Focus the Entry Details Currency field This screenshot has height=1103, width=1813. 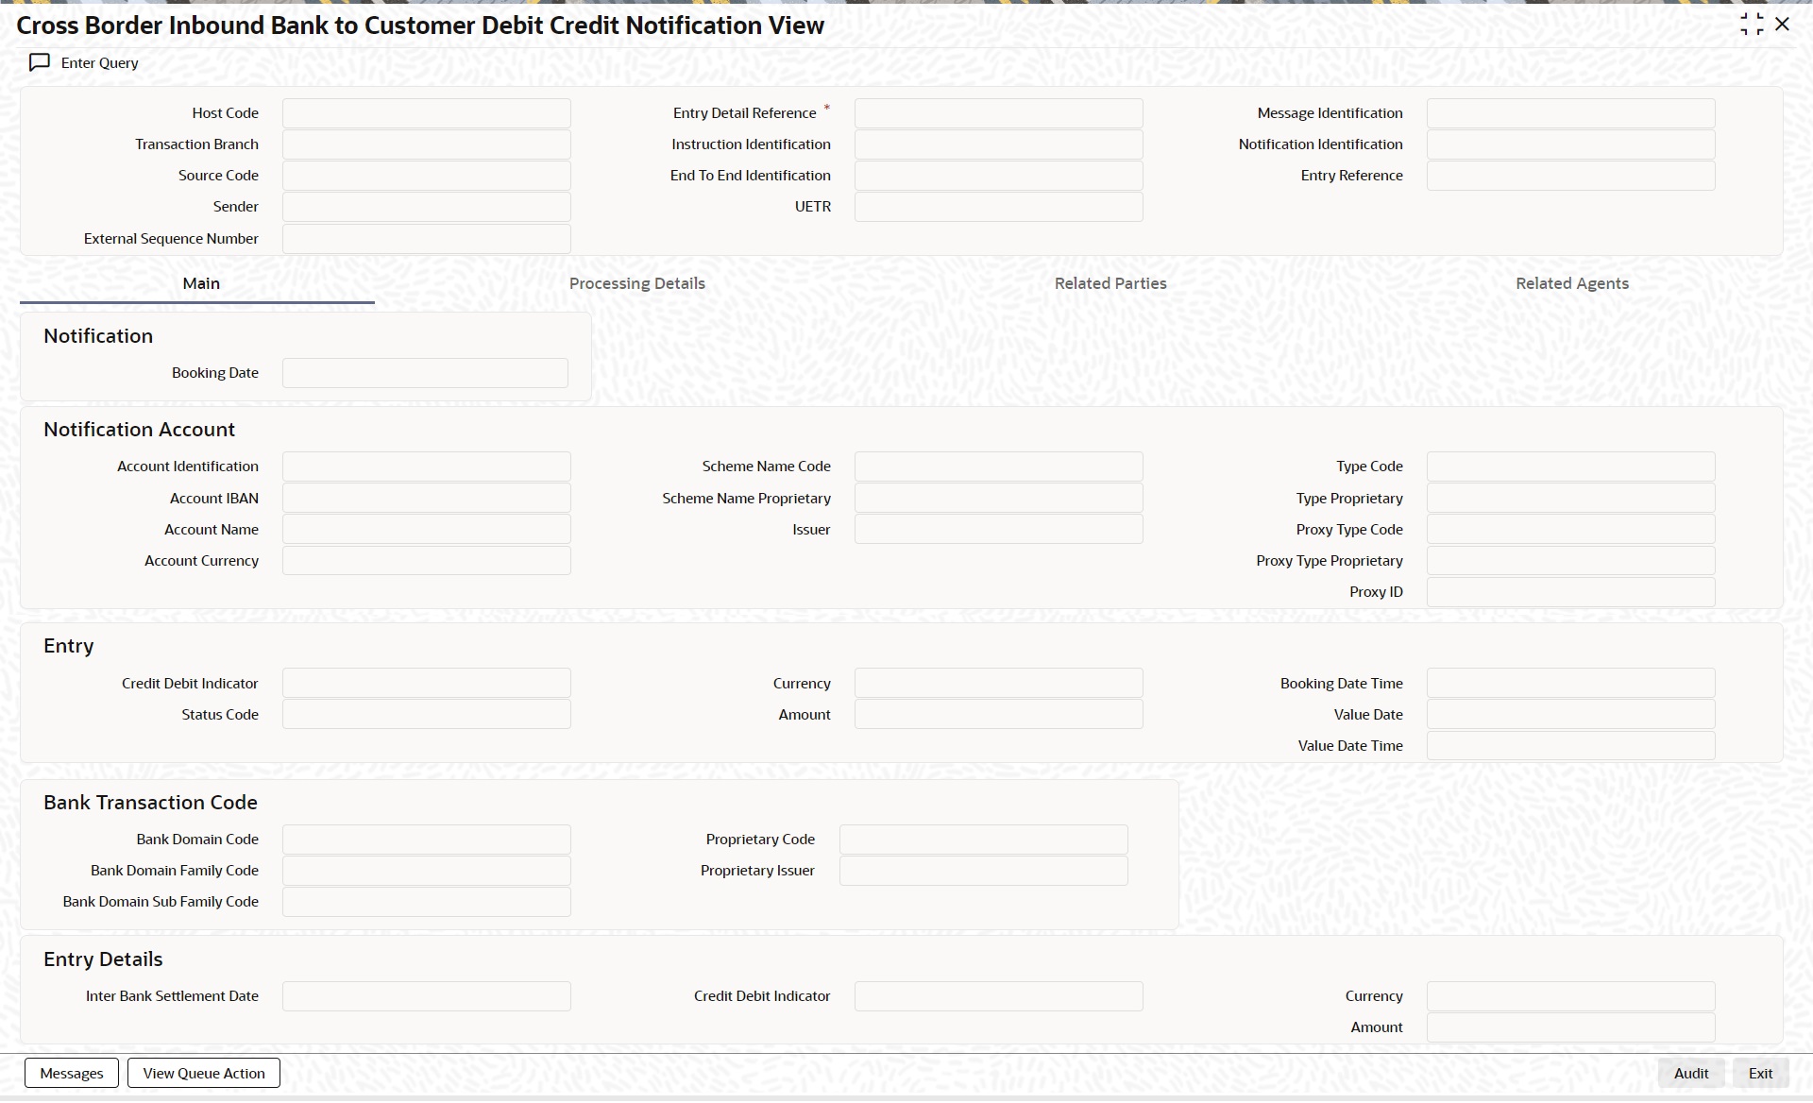1571,996
